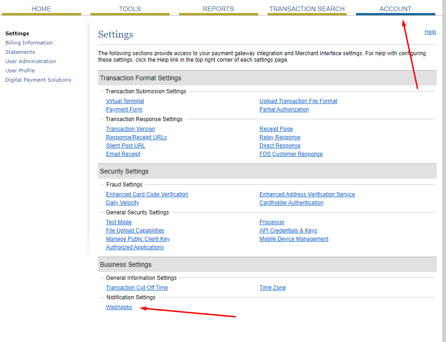Open the Webhooks notification settings link
Image resolution: width=446 pixels, height=342 pixels.
119,307
